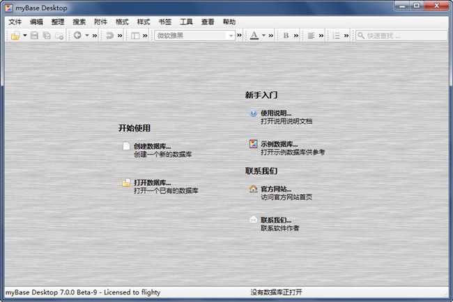This screenshot has width=453, height=302.
Task: Maximize the myBase Desktop window
Action: (x=417, y=6)
